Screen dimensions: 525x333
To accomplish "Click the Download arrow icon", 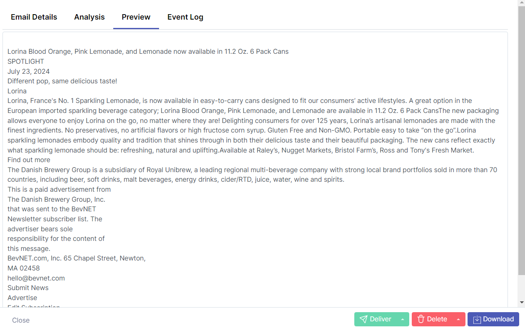I will pos(477,319).
